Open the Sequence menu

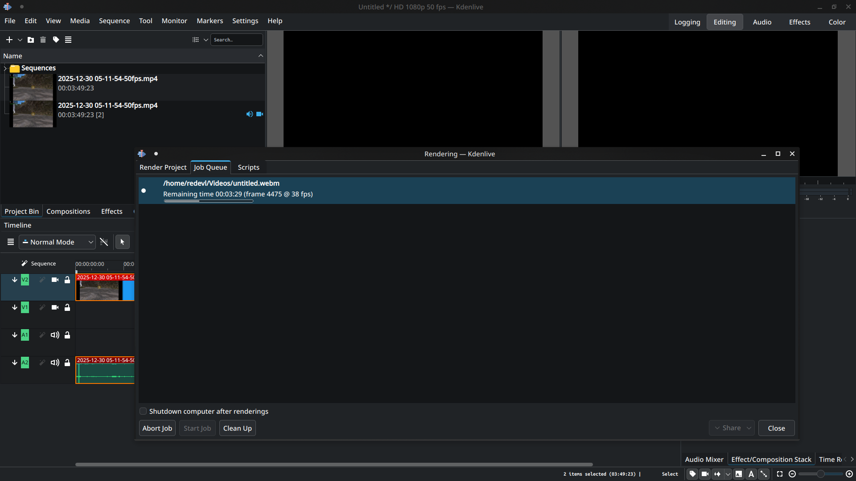coord(114,21)
